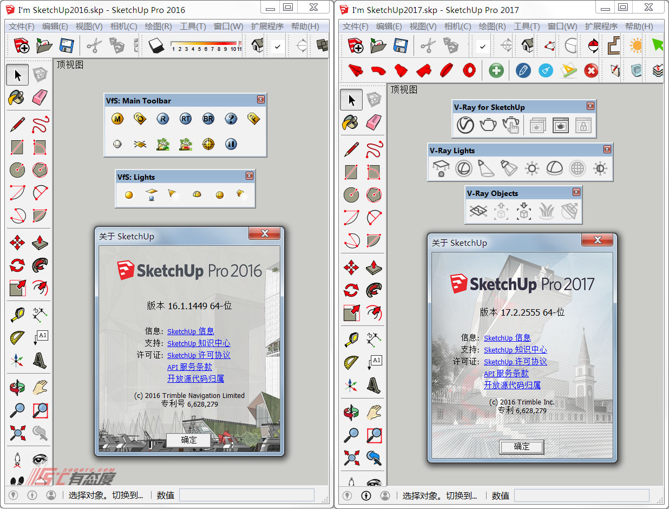
Task: Add a spot light from V-Ray Lights toolbar
Action: pyautogui.click(x=487, y=168)
